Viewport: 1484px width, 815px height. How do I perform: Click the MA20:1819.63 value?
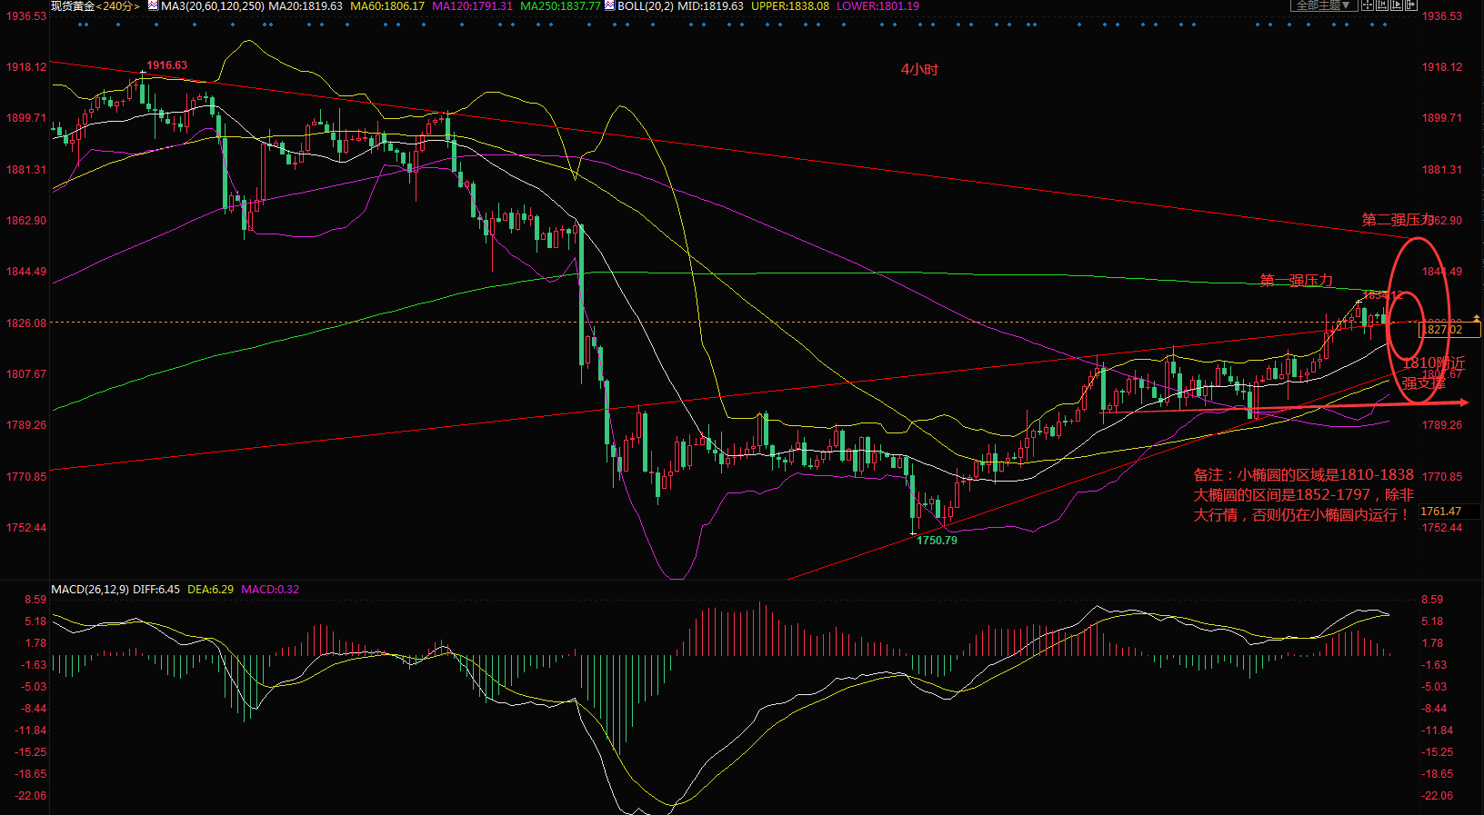306,6
